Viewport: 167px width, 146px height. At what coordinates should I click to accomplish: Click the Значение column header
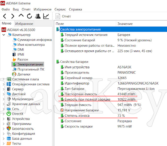coord(141,24)
